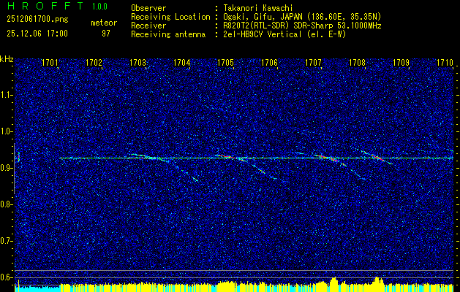Click the 1701 time marker
460x292 pixels.
(x=50, y=63)
